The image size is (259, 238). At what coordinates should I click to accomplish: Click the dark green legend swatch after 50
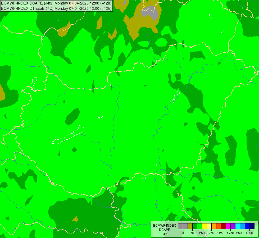click(x=195, y=226)
